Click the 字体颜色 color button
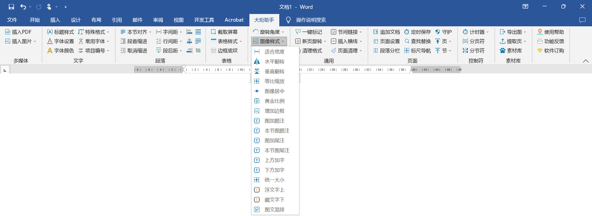This screenshot has width=592, height=216. [61, 51]
